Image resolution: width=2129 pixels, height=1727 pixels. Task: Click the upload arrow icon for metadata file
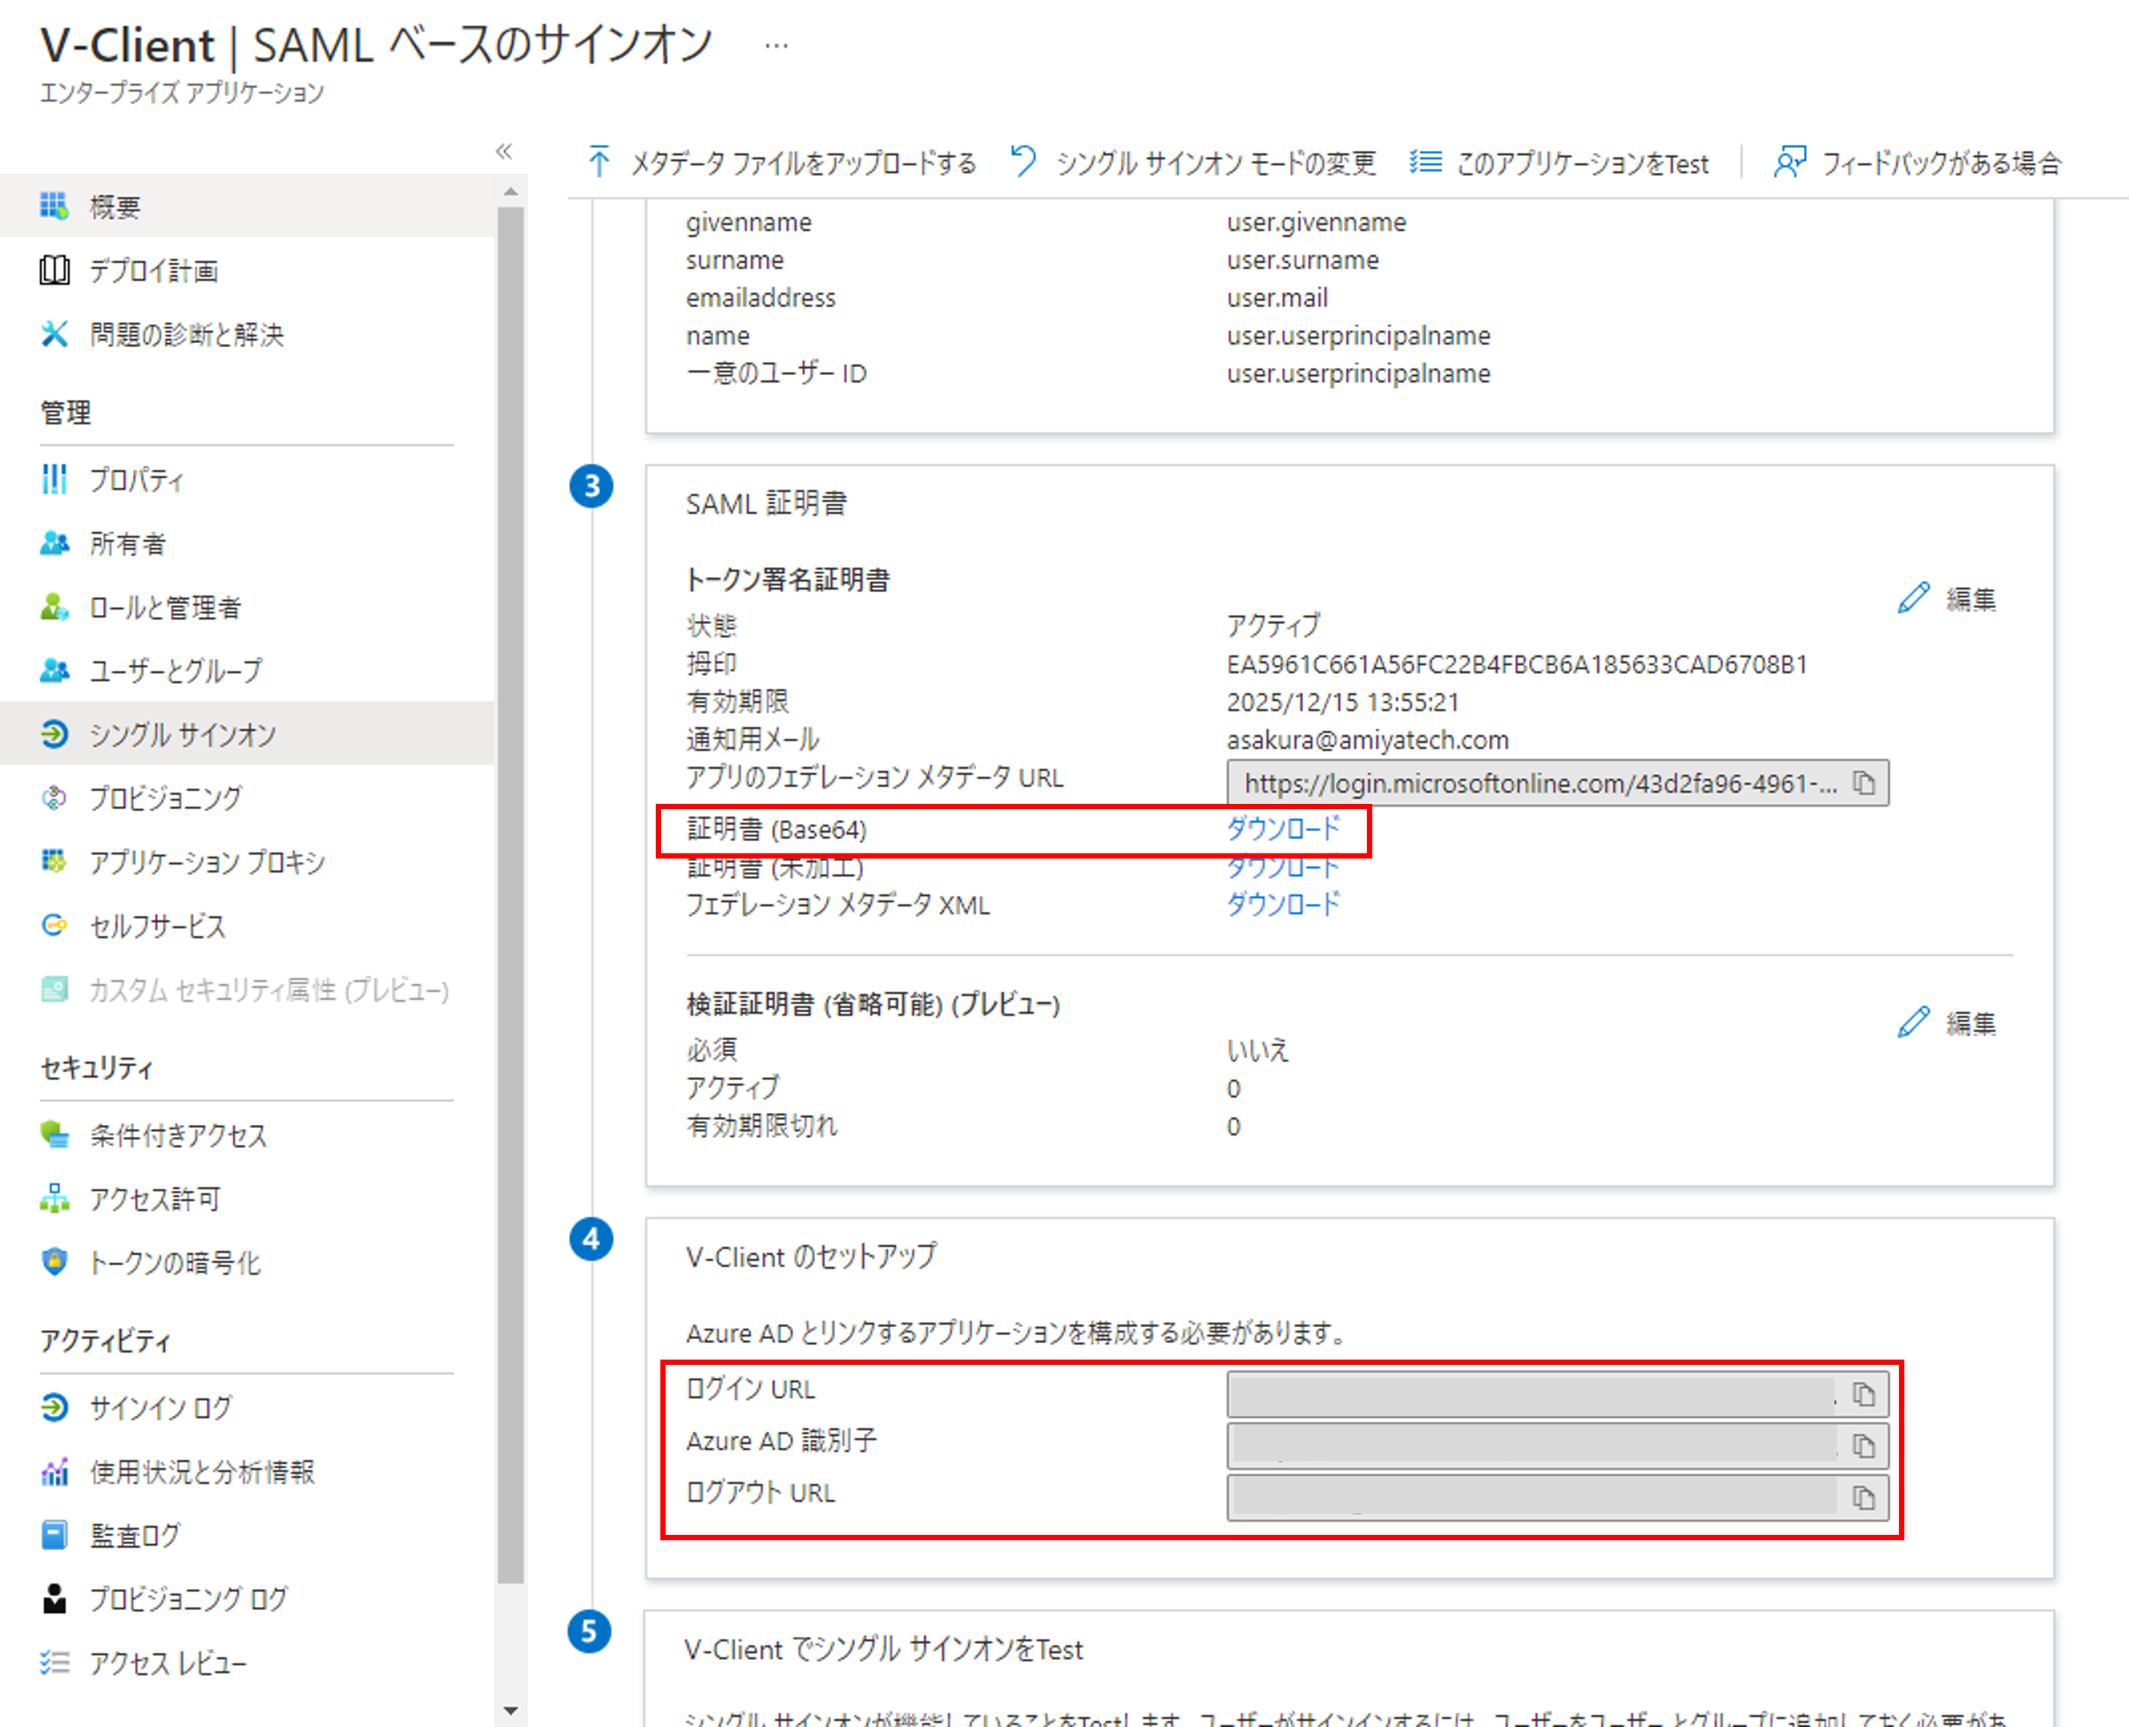point(599,161)
